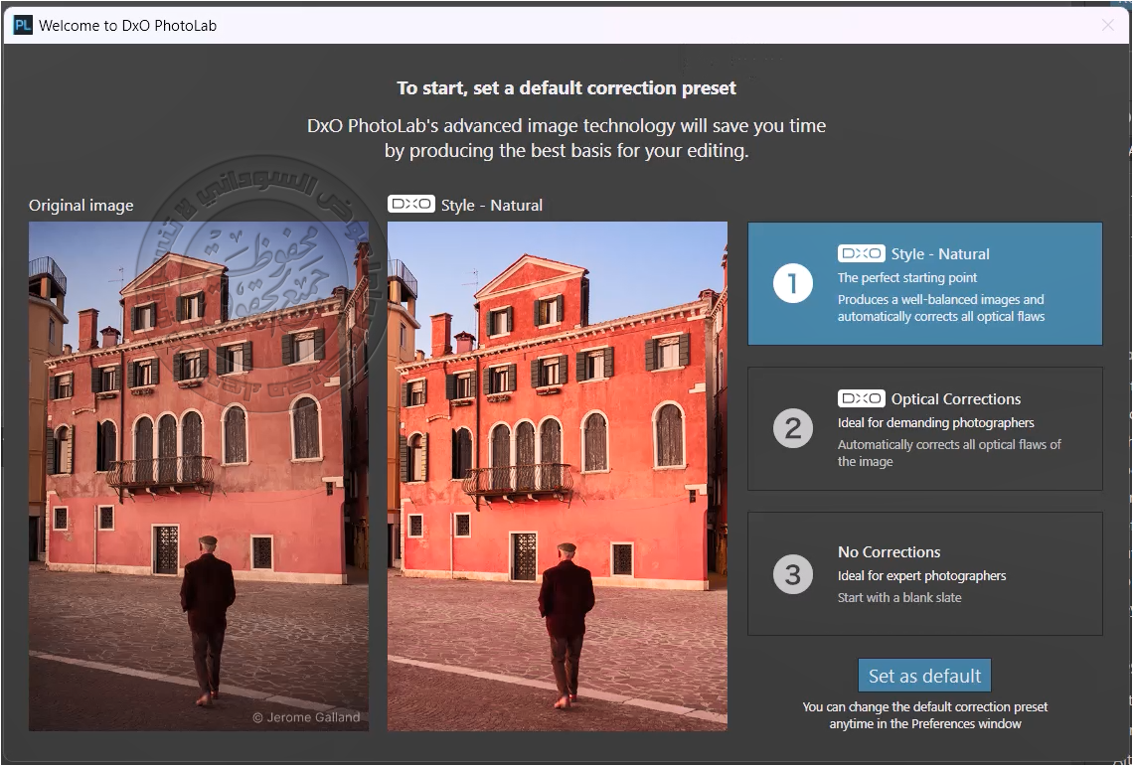Click the Style - Natural corrected preview image
This screenshot has width=1133, height=766.
click(x=558, y=476)
